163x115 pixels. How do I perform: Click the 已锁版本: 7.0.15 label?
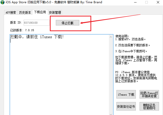point(22,30)
